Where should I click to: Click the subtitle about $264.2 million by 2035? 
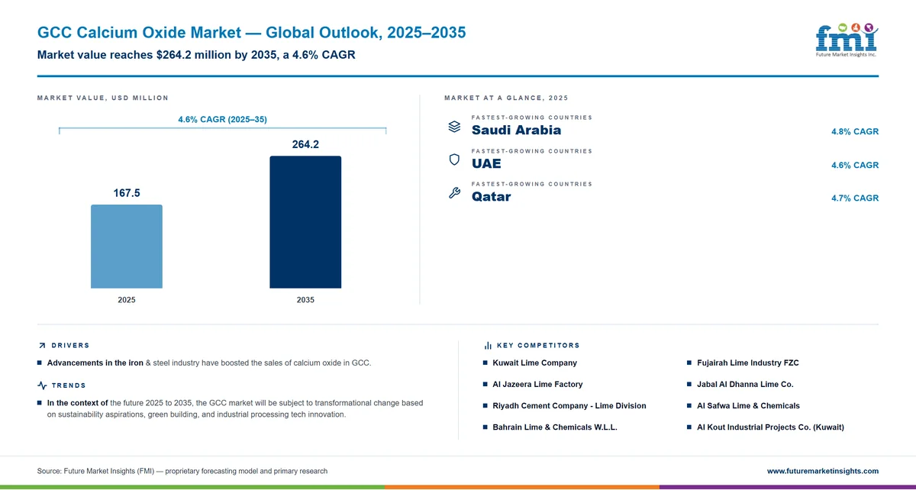coord(195,56)
